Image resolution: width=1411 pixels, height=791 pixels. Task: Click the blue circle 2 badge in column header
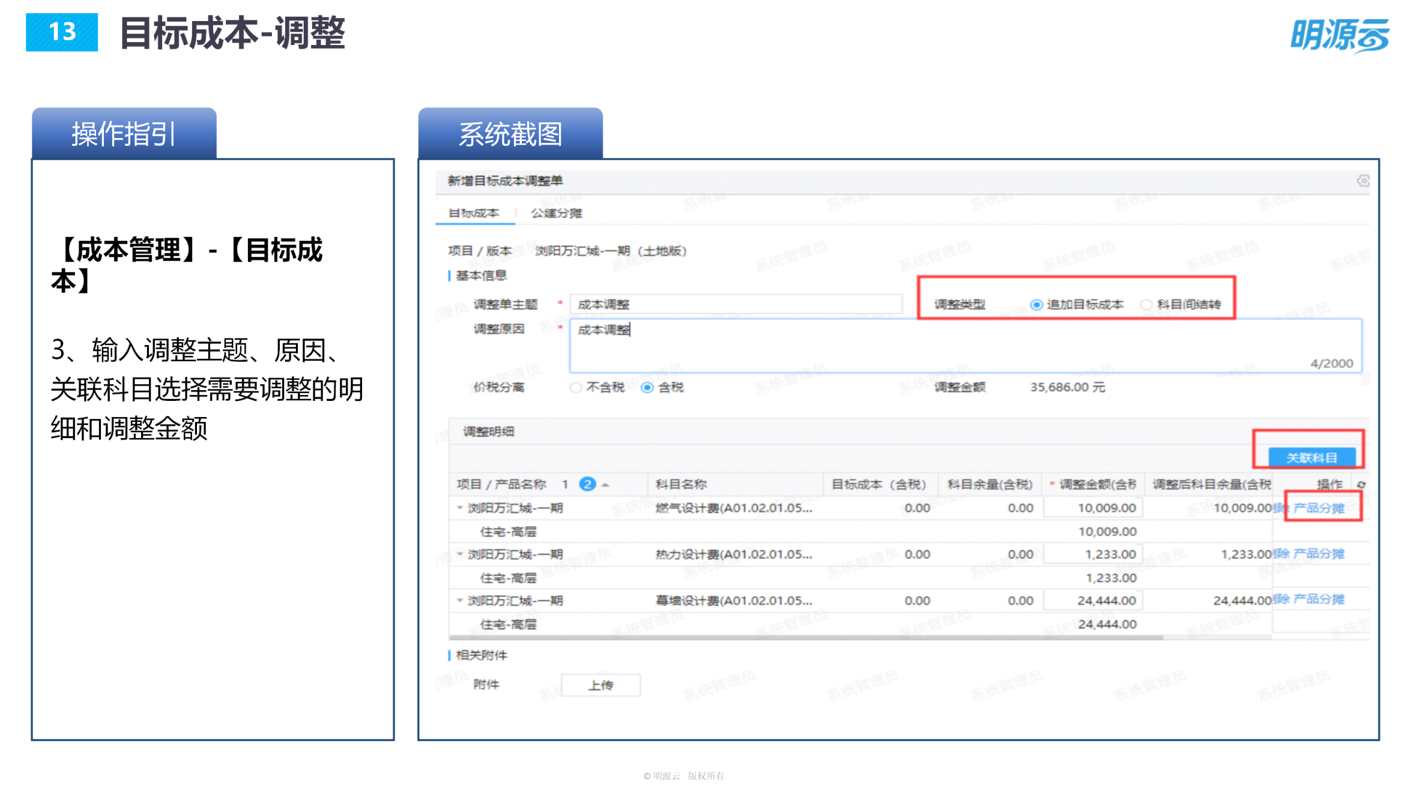(x=587, y=484)
